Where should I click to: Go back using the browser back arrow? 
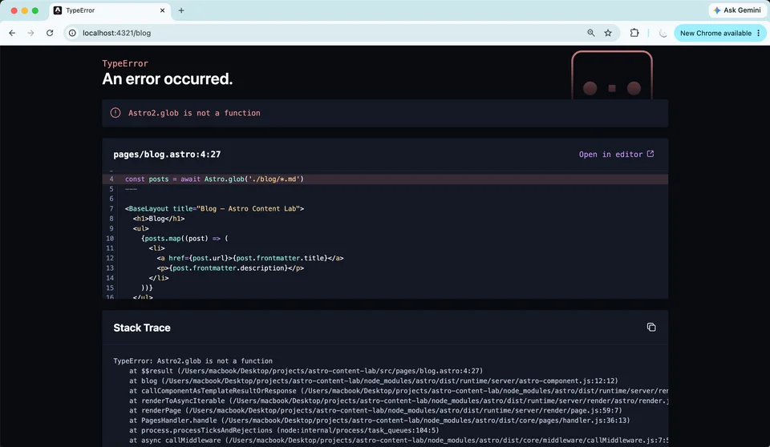[12, 33]
